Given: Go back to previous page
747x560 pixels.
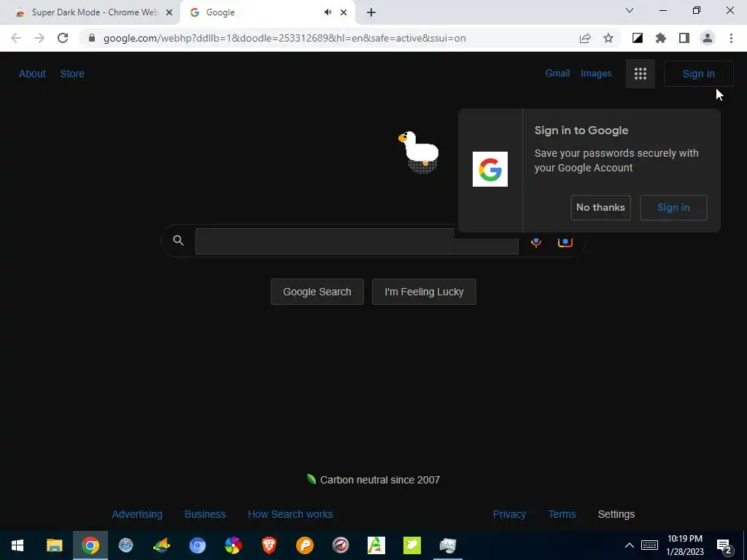Looking at the screenshot, I should 16,38.
